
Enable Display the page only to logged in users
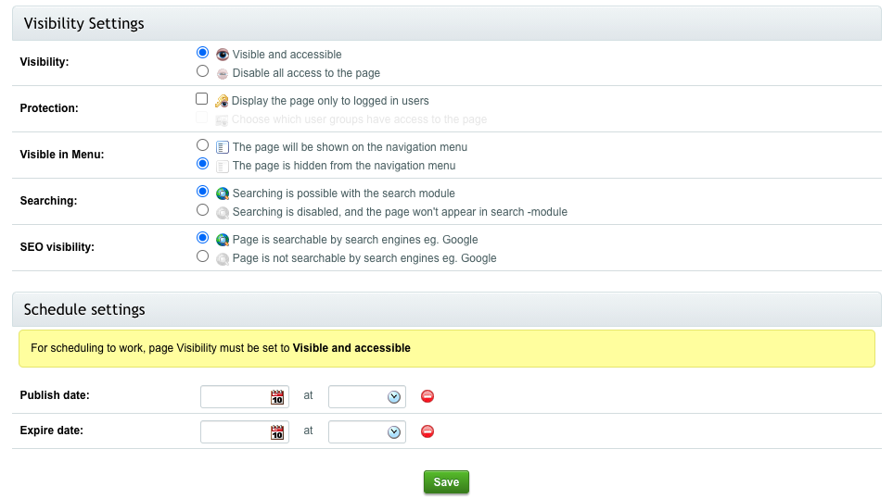pos(201,99)
